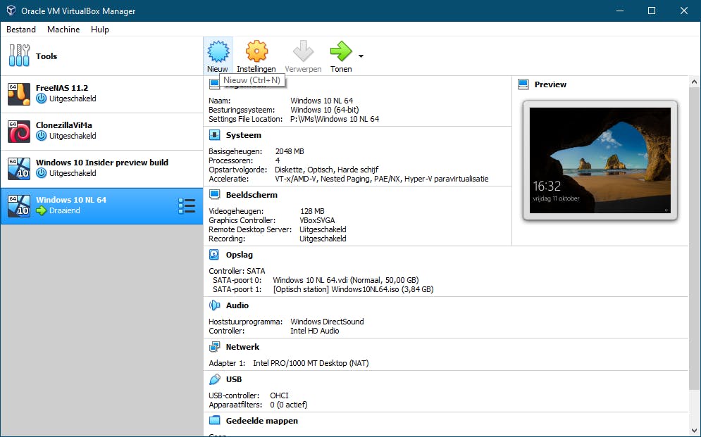This screenshot has height=437, width=701.
Task: Select Windows 10 NL 64 entry
Action: pyautogui.click(x=102, y=205)
